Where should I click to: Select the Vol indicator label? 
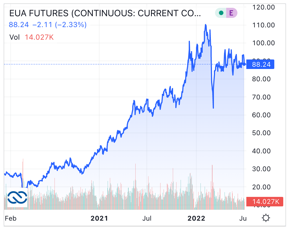coord(15,37)
